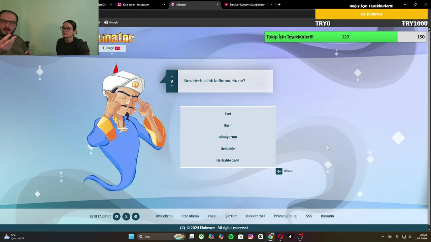The image size is (431, 242).
Task: Switch to Chrome from the taskbar
Action: coord(270,237)
